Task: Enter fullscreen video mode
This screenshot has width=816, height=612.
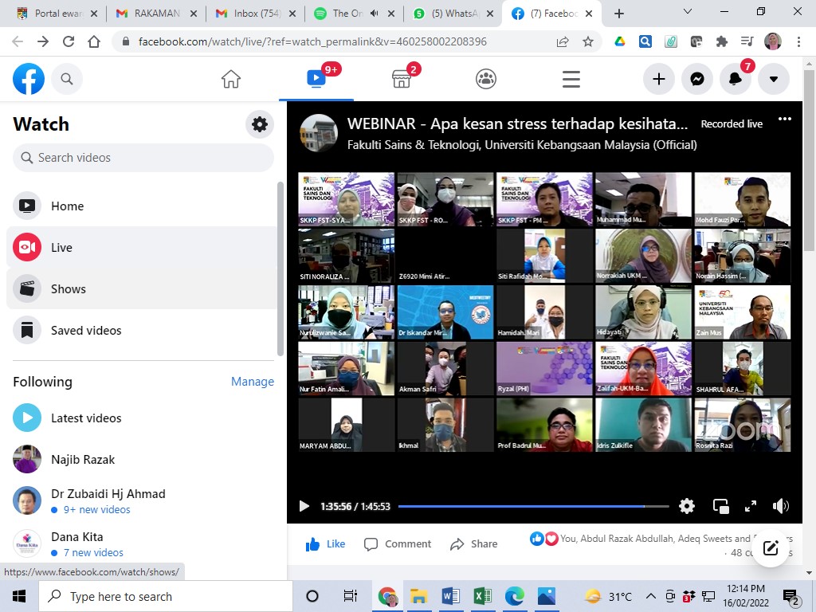Action: pos(750,506)
